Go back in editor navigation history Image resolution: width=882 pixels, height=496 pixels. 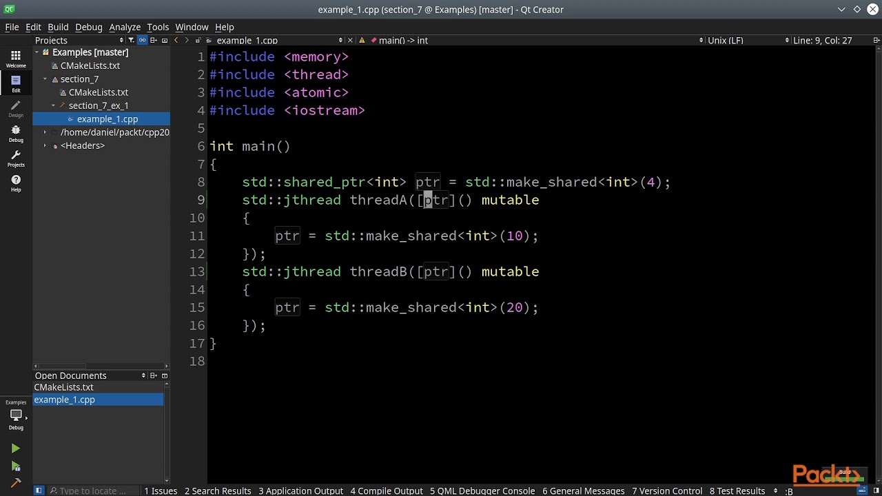[x=176, y=41]
